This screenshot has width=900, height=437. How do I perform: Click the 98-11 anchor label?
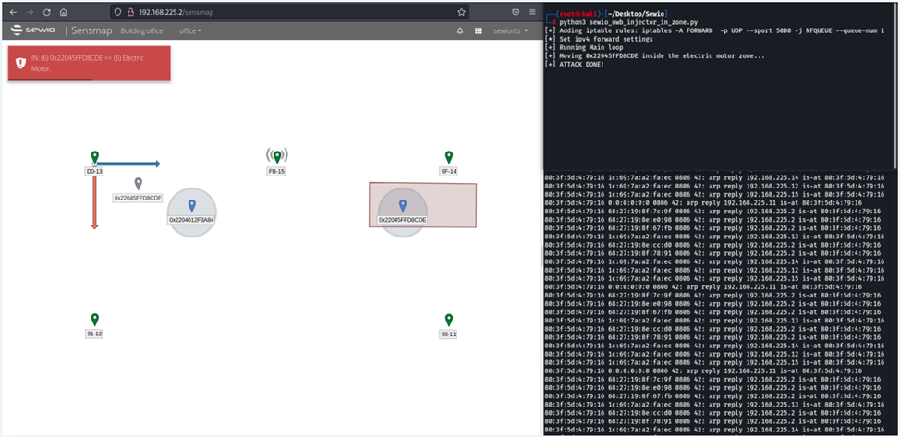448,334
